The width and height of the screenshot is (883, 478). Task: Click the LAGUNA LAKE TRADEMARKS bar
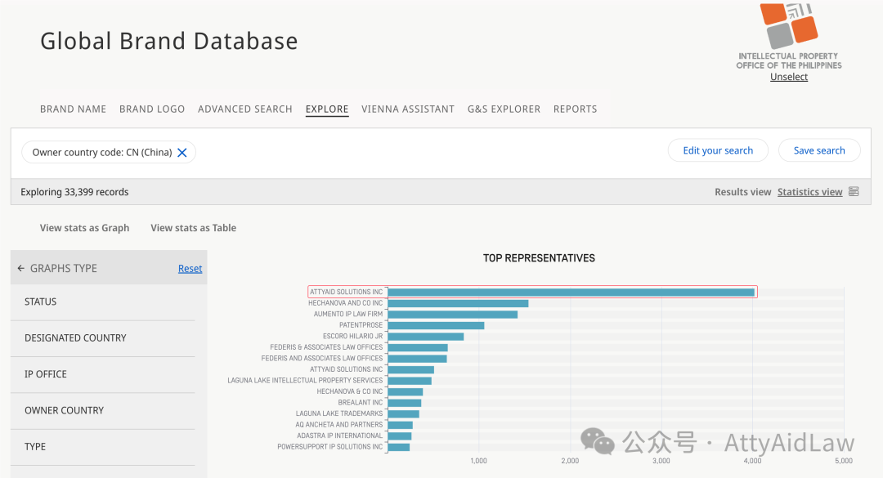pyautogui.click(x=403, y=413)
